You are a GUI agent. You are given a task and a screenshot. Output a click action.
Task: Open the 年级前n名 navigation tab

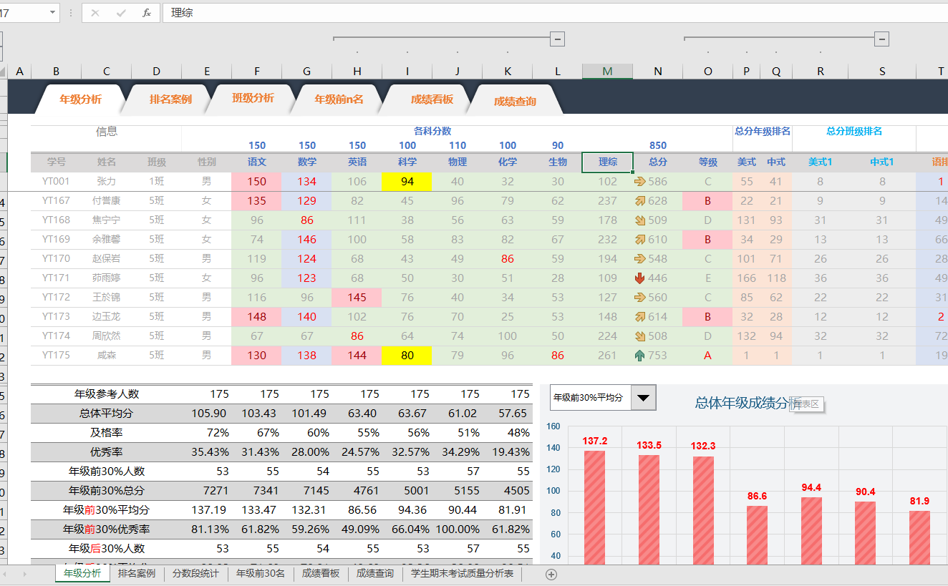pyautogui.click(x=339, y=99)
